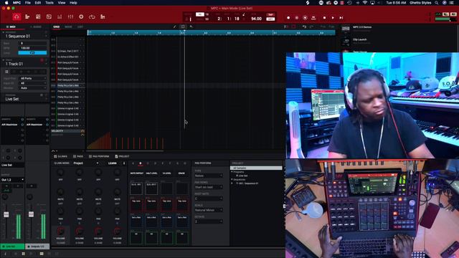Click the sequence BPM field 100.00
Image resolution: width=459 pixels, height=258 pixels.
33,48
